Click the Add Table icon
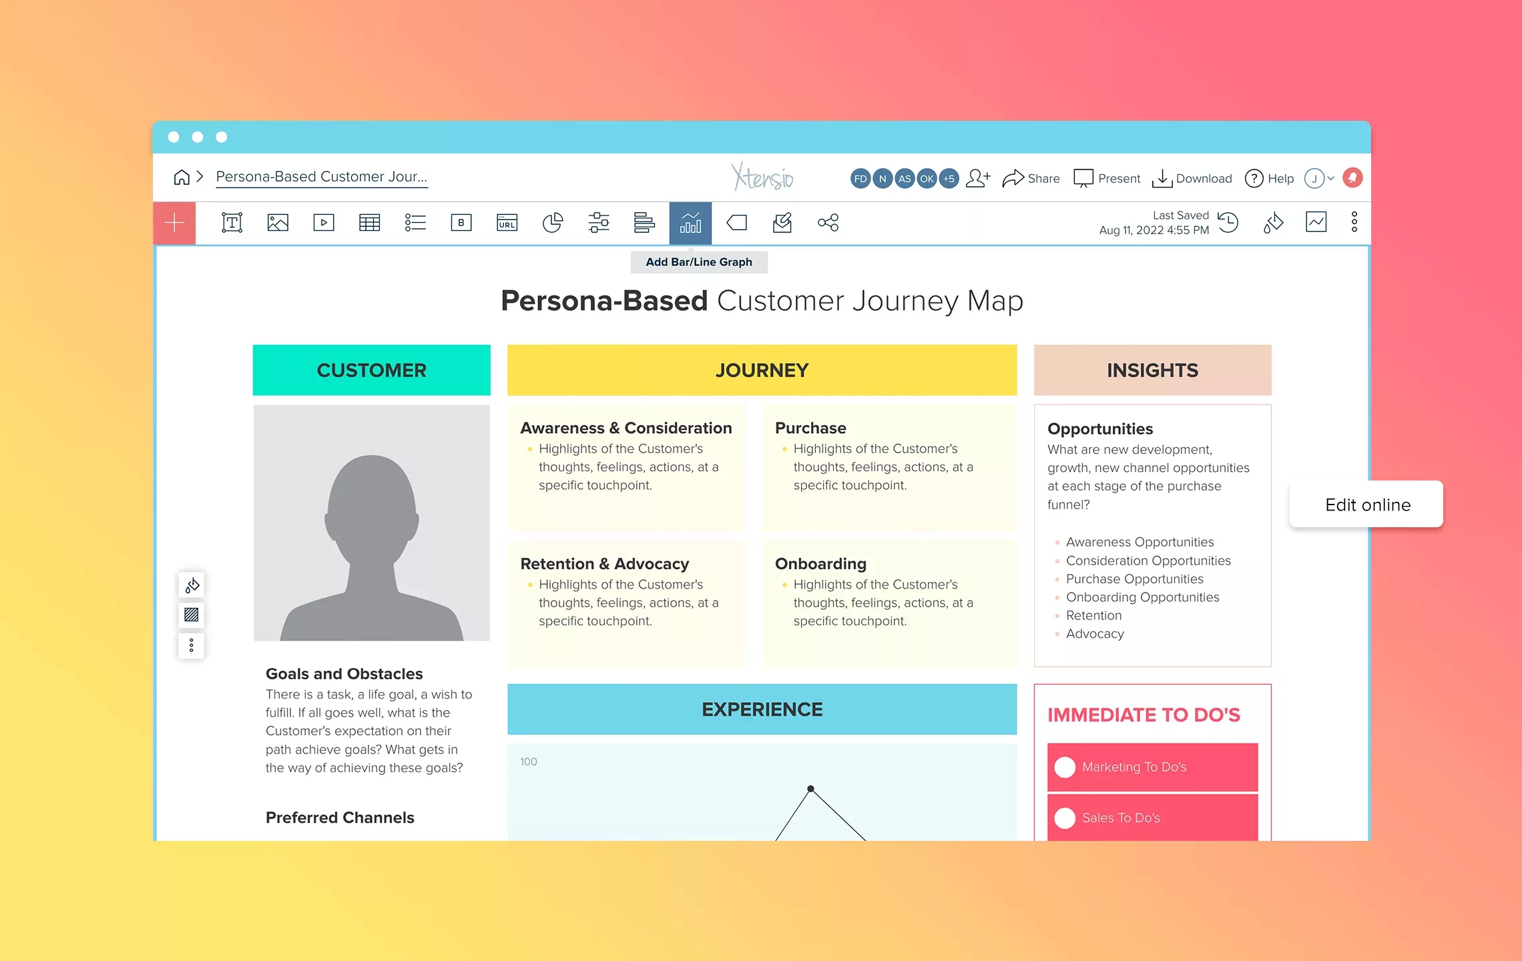1522x961 pixels. pyautogui.click(x=369, y=223)
